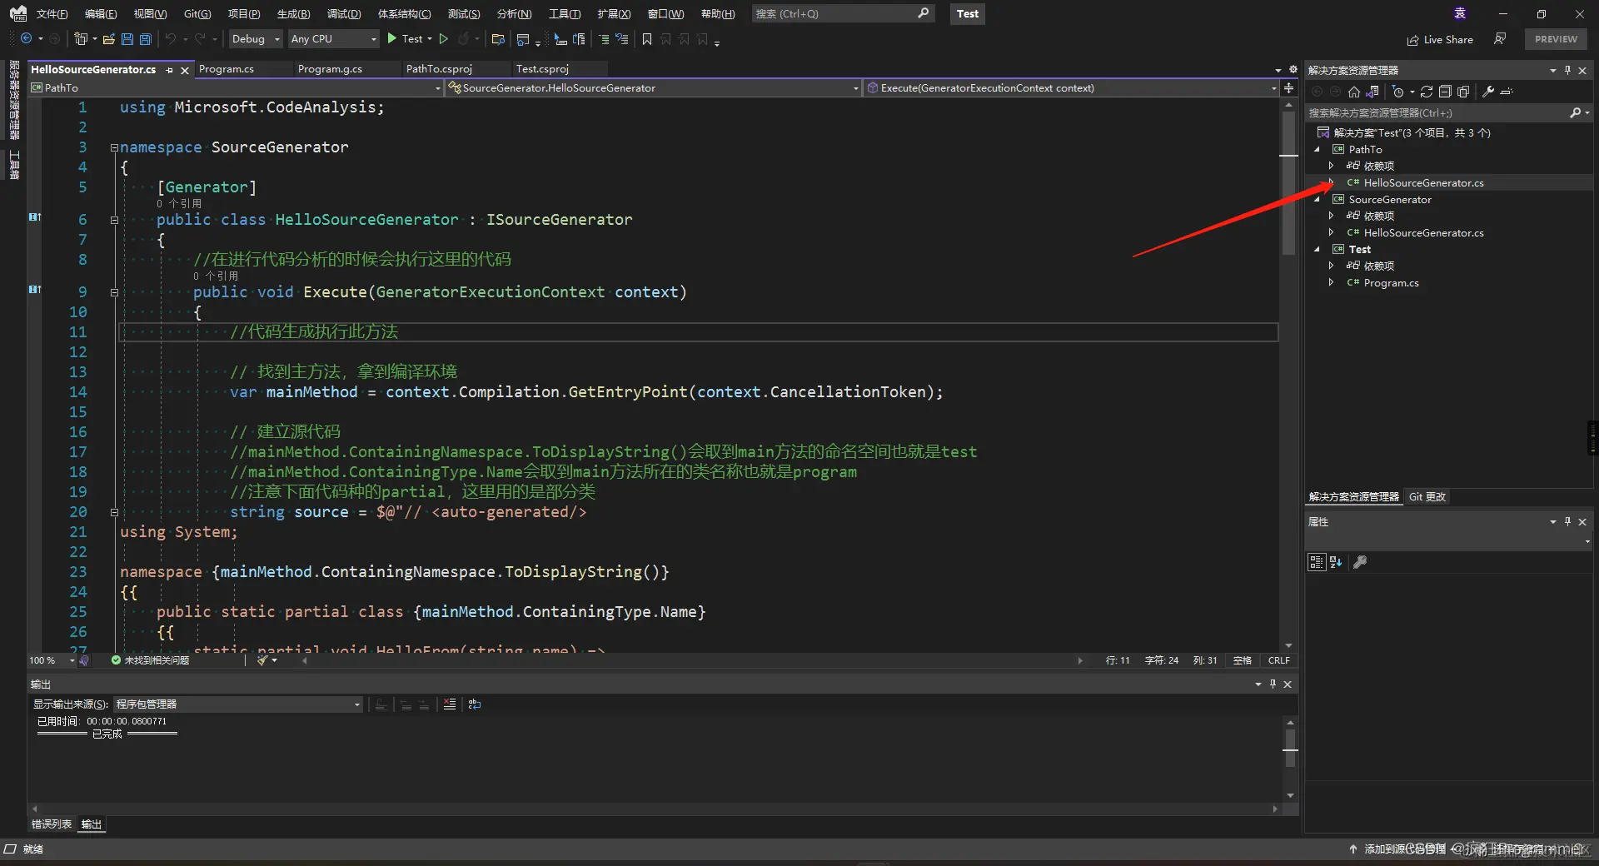
Task: Click the Sync/refresh icon in Solution Explorer
Action: coord(1427,92)
